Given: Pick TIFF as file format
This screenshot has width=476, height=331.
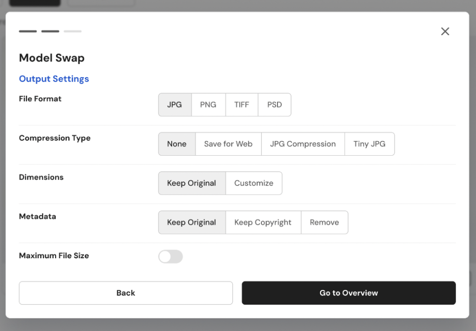Looking at the screenshot, I should point(241,104).
